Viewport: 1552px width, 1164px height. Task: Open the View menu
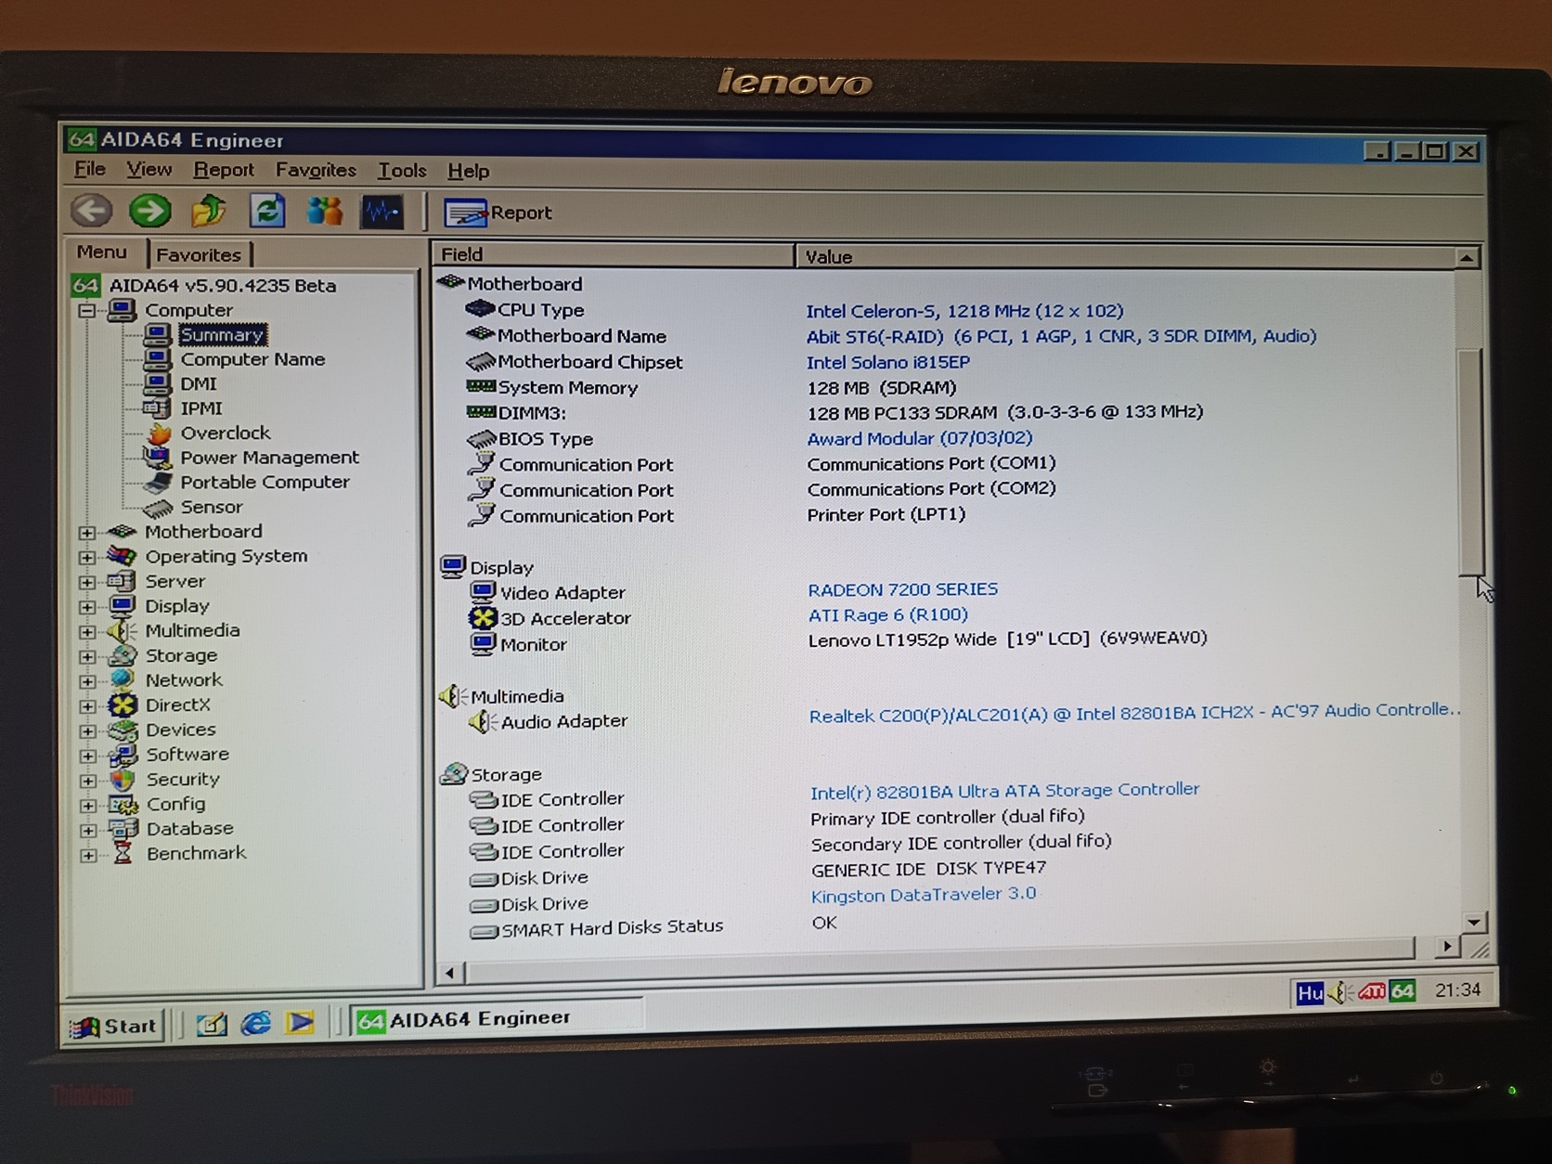[x=149, y=169]
